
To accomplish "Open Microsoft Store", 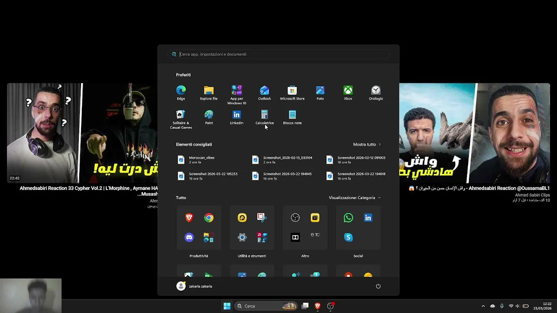I will [x=292, y=93].
